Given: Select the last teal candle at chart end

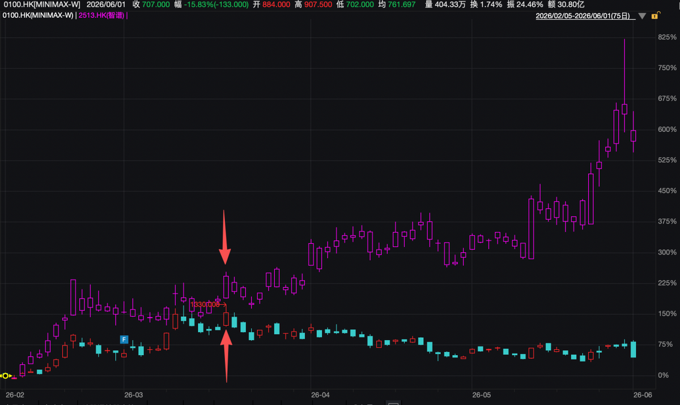Looking at the screenshot, I should [x=633, y=349].
